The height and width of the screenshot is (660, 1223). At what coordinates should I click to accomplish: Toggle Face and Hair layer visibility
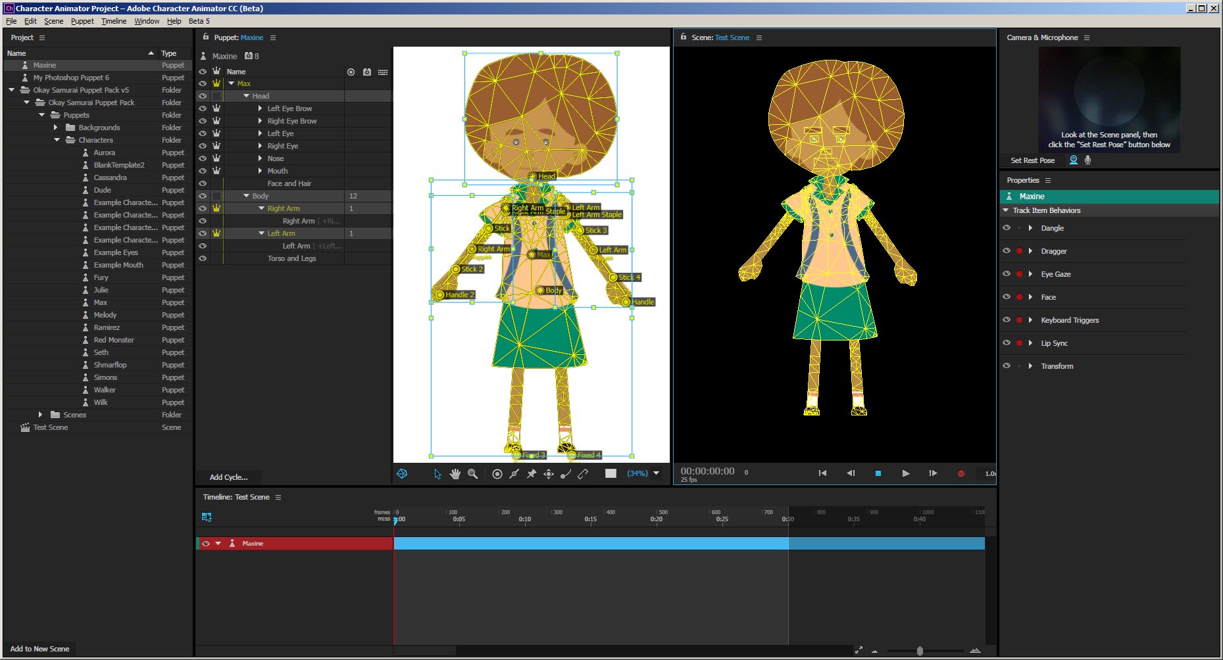click(x=203, y=183)
